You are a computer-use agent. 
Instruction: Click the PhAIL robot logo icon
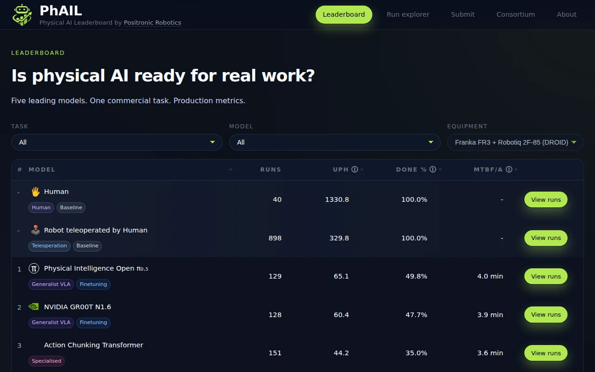pos(22,14)
